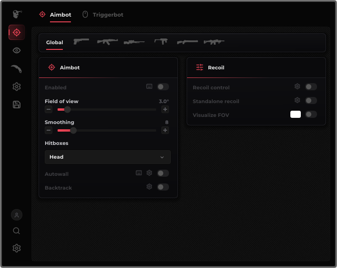Open the bottom gear settings in sidebar
337x268 pixels.
pos(17,248)
